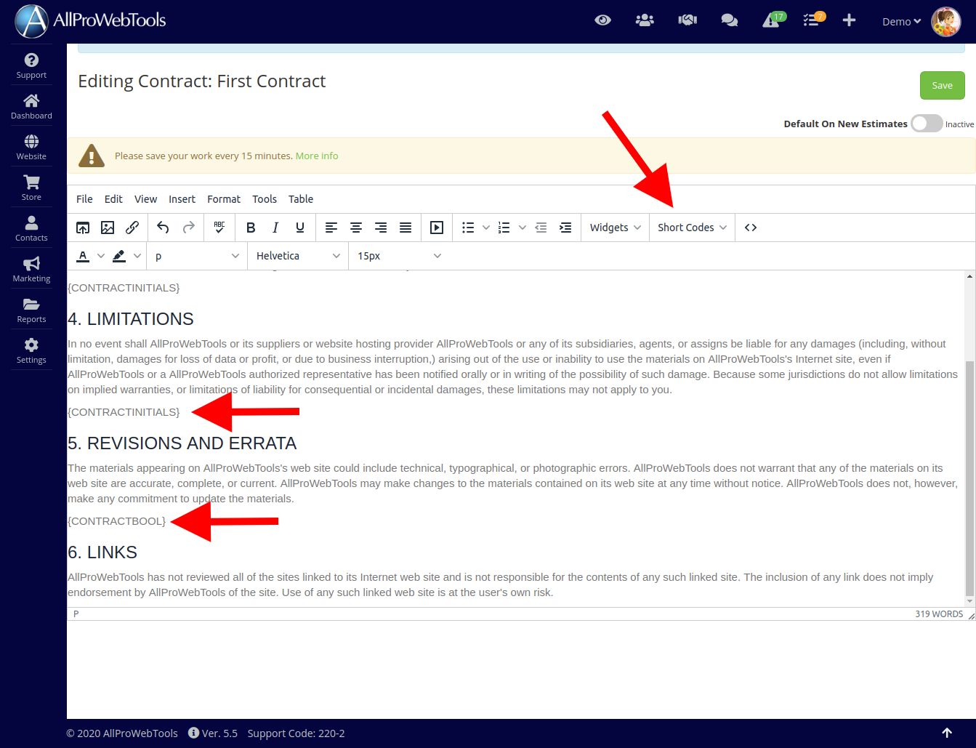
Task: Redo the last edit
Action: coord(188,228)
